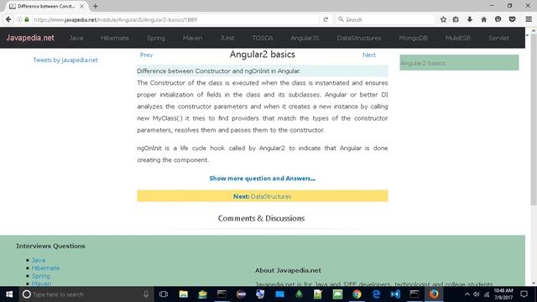Open the Spring nav menu item
This screenshot has width=537, height=302.
point(156,38)
